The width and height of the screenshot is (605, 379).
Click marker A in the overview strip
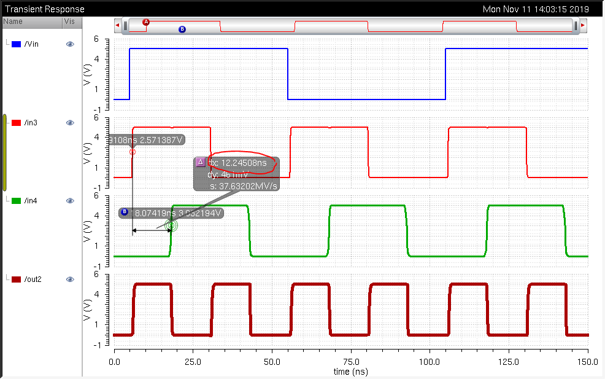(146, 22)
